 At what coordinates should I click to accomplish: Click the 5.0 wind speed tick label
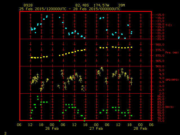coord(161,70)
